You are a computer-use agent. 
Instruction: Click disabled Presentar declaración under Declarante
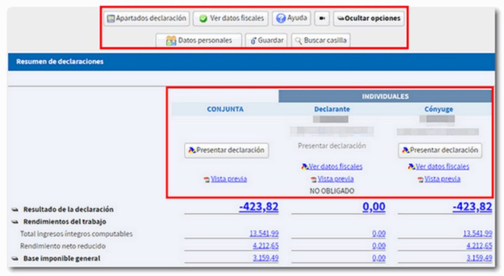[332, 146]
